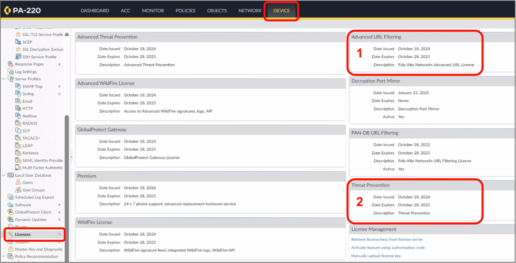The image size is (516, 263).
Task: Click the PA-220 Palo Alto logo
Action: 22,11
